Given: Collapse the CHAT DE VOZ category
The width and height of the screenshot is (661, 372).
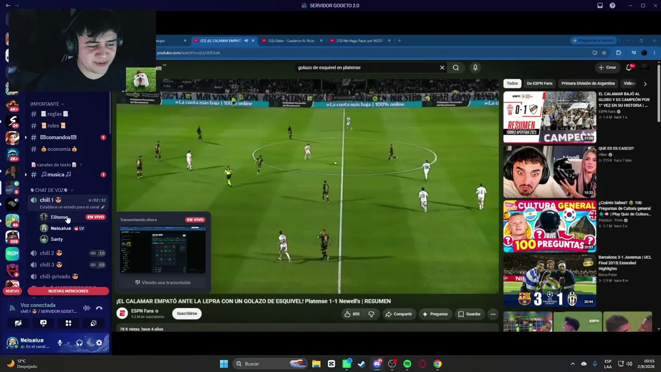Looking at the screenshot, I should coord(52,190).
